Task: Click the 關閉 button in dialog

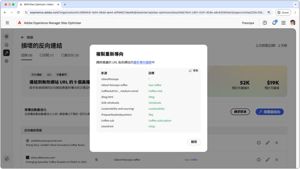Action: (194, 142)
